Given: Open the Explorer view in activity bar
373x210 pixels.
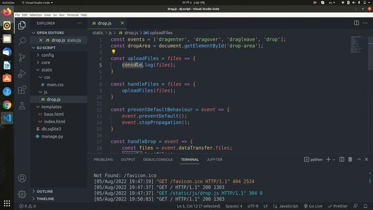Looking at the screenshot, I should [22, 25].
